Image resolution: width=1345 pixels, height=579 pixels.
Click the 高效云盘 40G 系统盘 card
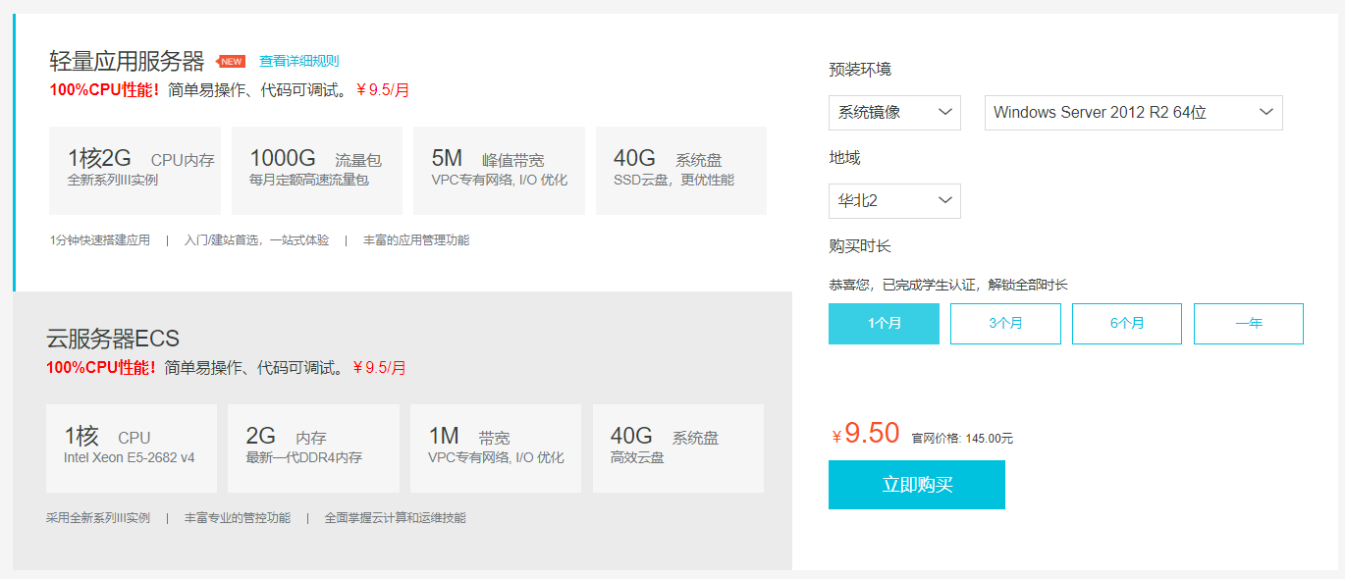tap(678, 448)
